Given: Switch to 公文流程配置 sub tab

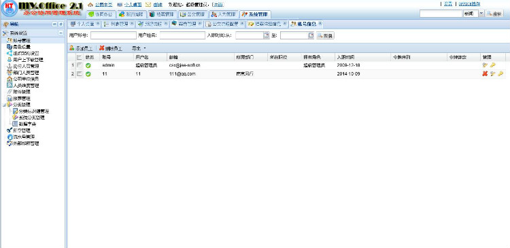Looking at the screenshot, I should (225, 24).
